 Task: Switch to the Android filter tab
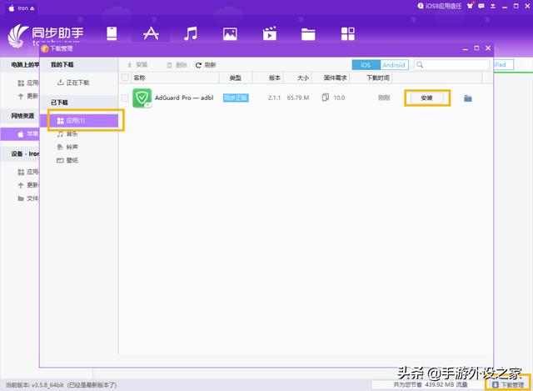[394, 65]
